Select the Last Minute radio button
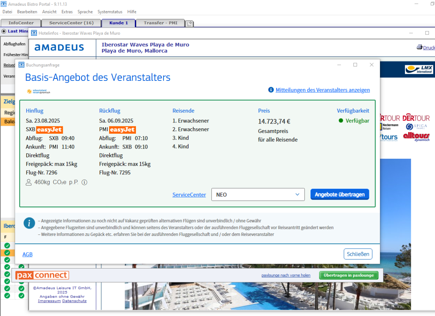The width and height of the screenshot is (435, 316). point(4,31)
